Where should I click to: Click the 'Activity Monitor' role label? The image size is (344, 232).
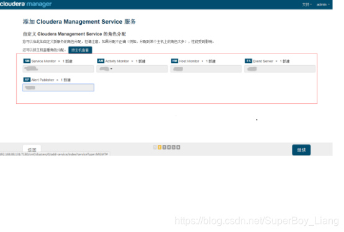coord(117,61)
